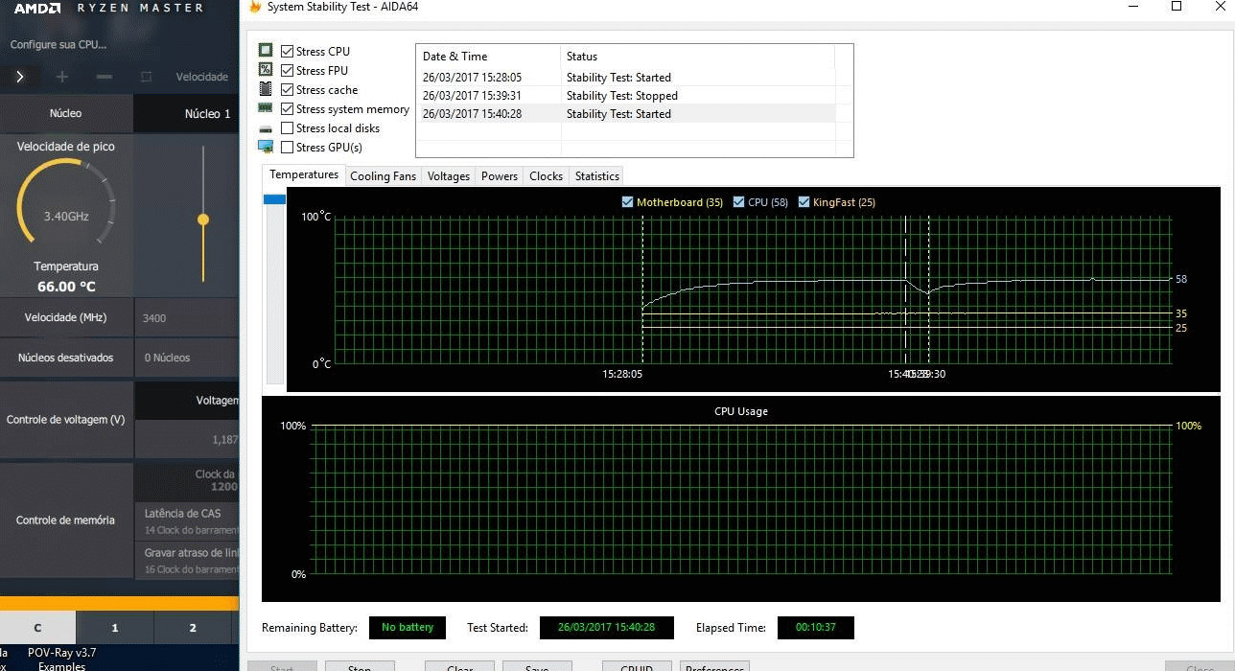1235x671 pixels.
Task: Click the Núcleo 1 column header
Action: click(x=186, y=113)
